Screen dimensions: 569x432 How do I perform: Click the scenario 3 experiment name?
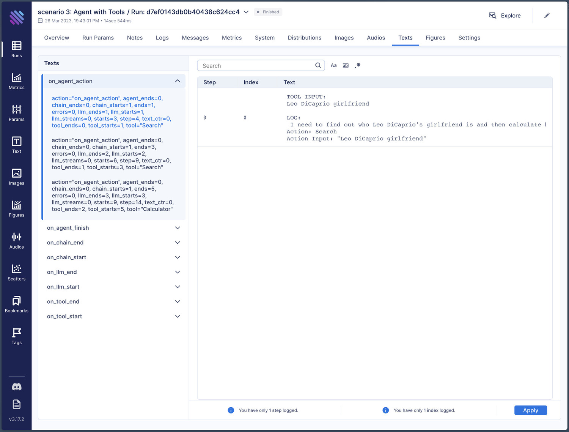[x=81, y=12]
